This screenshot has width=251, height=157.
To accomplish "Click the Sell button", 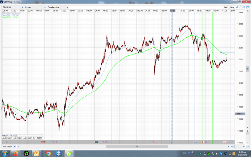I will (226, 7).
